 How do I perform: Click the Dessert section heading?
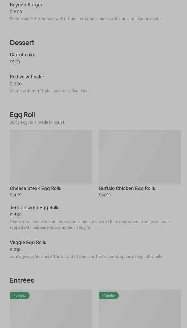tap(22, 43)
